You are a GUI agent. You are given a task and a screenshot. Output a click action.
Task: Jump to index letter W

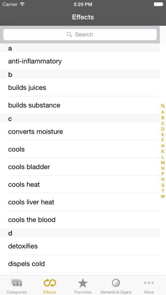click(163, 196)
